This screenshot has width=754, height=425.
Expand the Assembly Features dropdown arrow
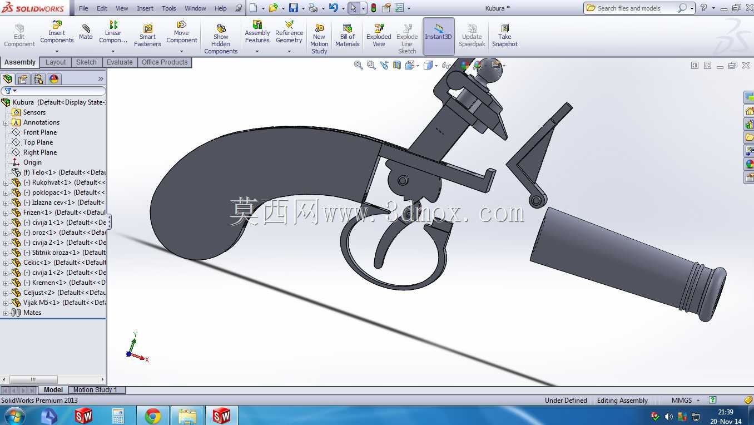[x=257, y=51]
